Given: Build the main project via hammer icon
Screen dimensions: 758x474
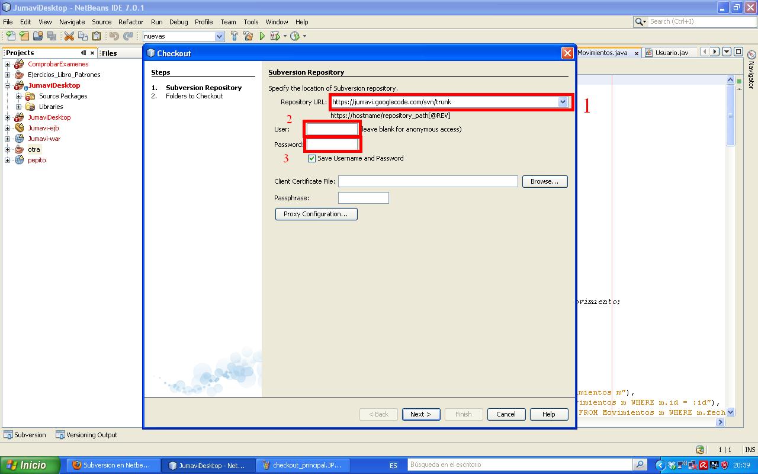Looking at the screenshot, I should pyautogui.click(x=235, y=36).
